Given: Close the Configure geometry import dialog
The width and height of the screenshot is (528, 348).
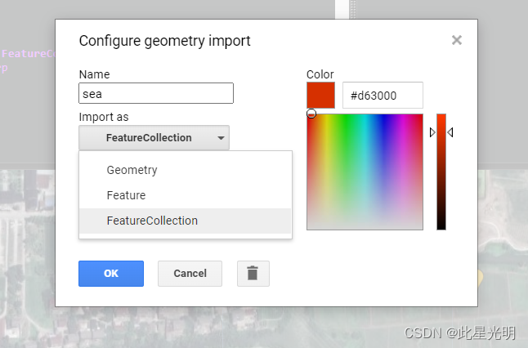Looking at the screenshot, I should click(457, 40).
